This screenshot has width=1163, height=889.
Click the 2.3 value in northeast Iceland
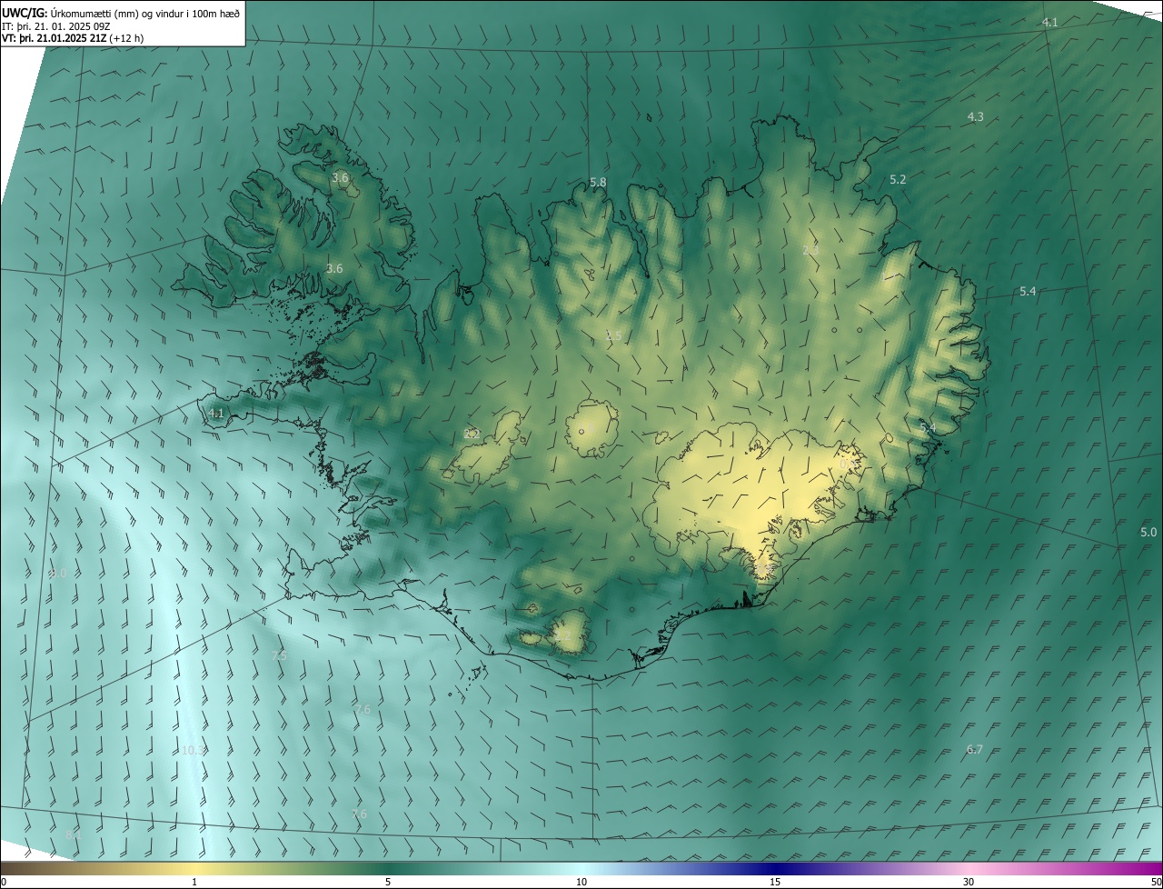(810, 250)
